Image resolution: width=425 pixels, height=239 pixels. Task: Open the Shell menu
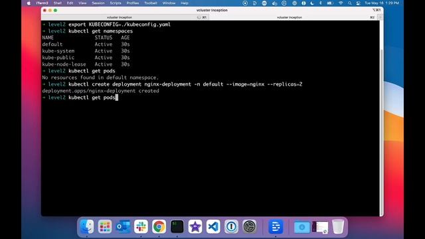coord(58,3)
